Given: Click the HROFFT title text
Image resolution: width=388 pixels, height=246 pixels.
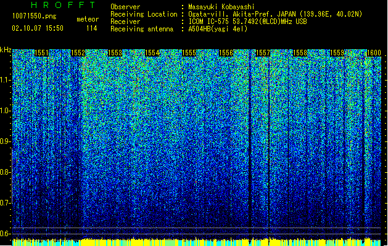Looking at the screenshot, I should tap(63, 5).
